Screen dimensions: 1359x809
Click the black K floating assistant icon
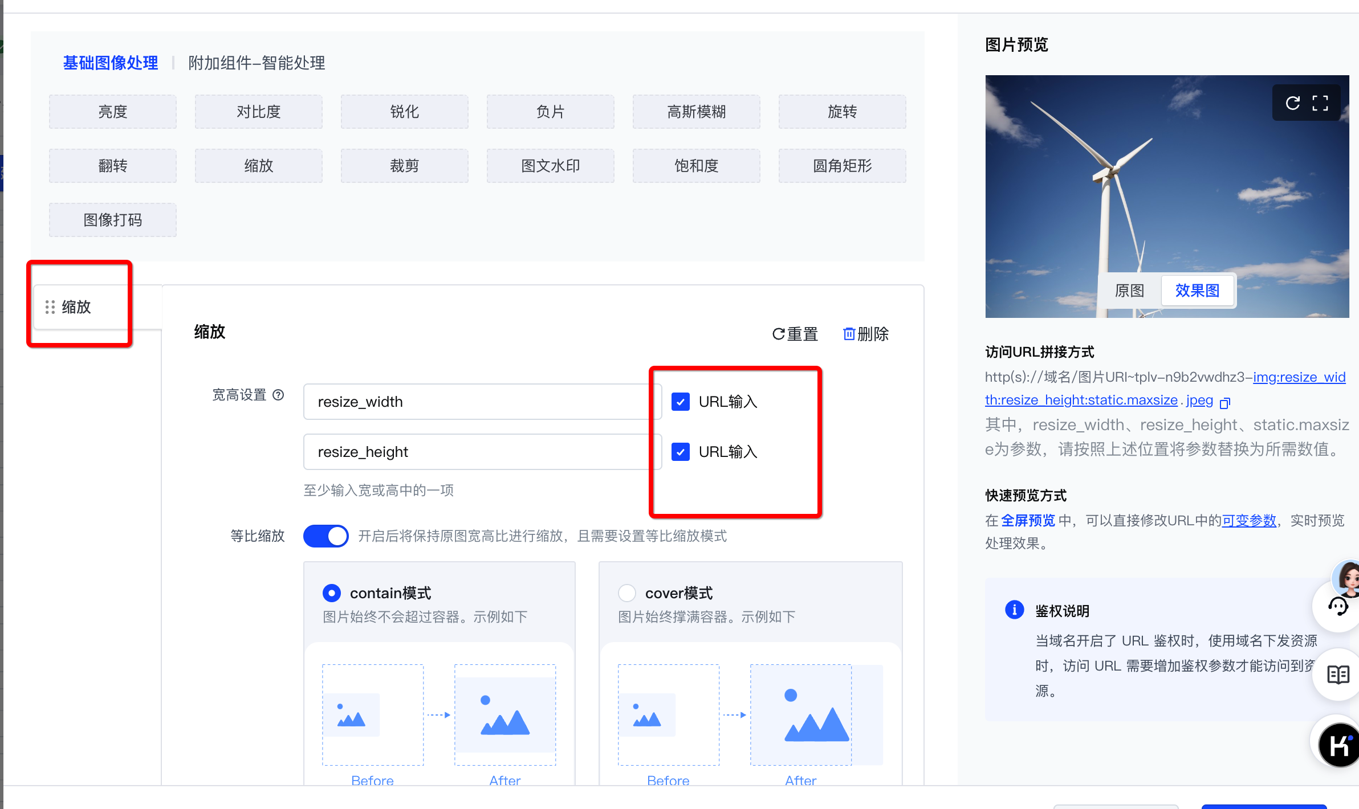(1338, 744)
